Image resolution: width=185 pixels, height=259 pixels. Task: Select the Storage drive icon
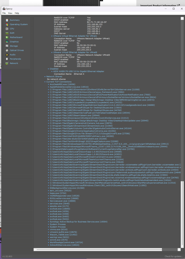[7, 46]
